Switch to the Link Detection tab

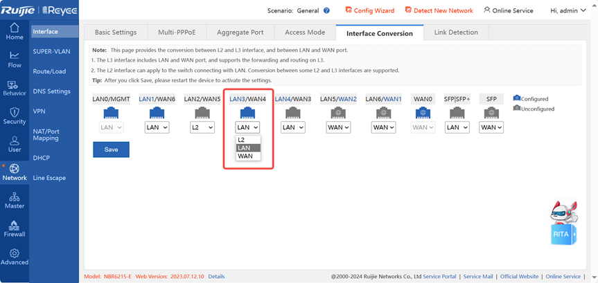[x=455, y=33]
